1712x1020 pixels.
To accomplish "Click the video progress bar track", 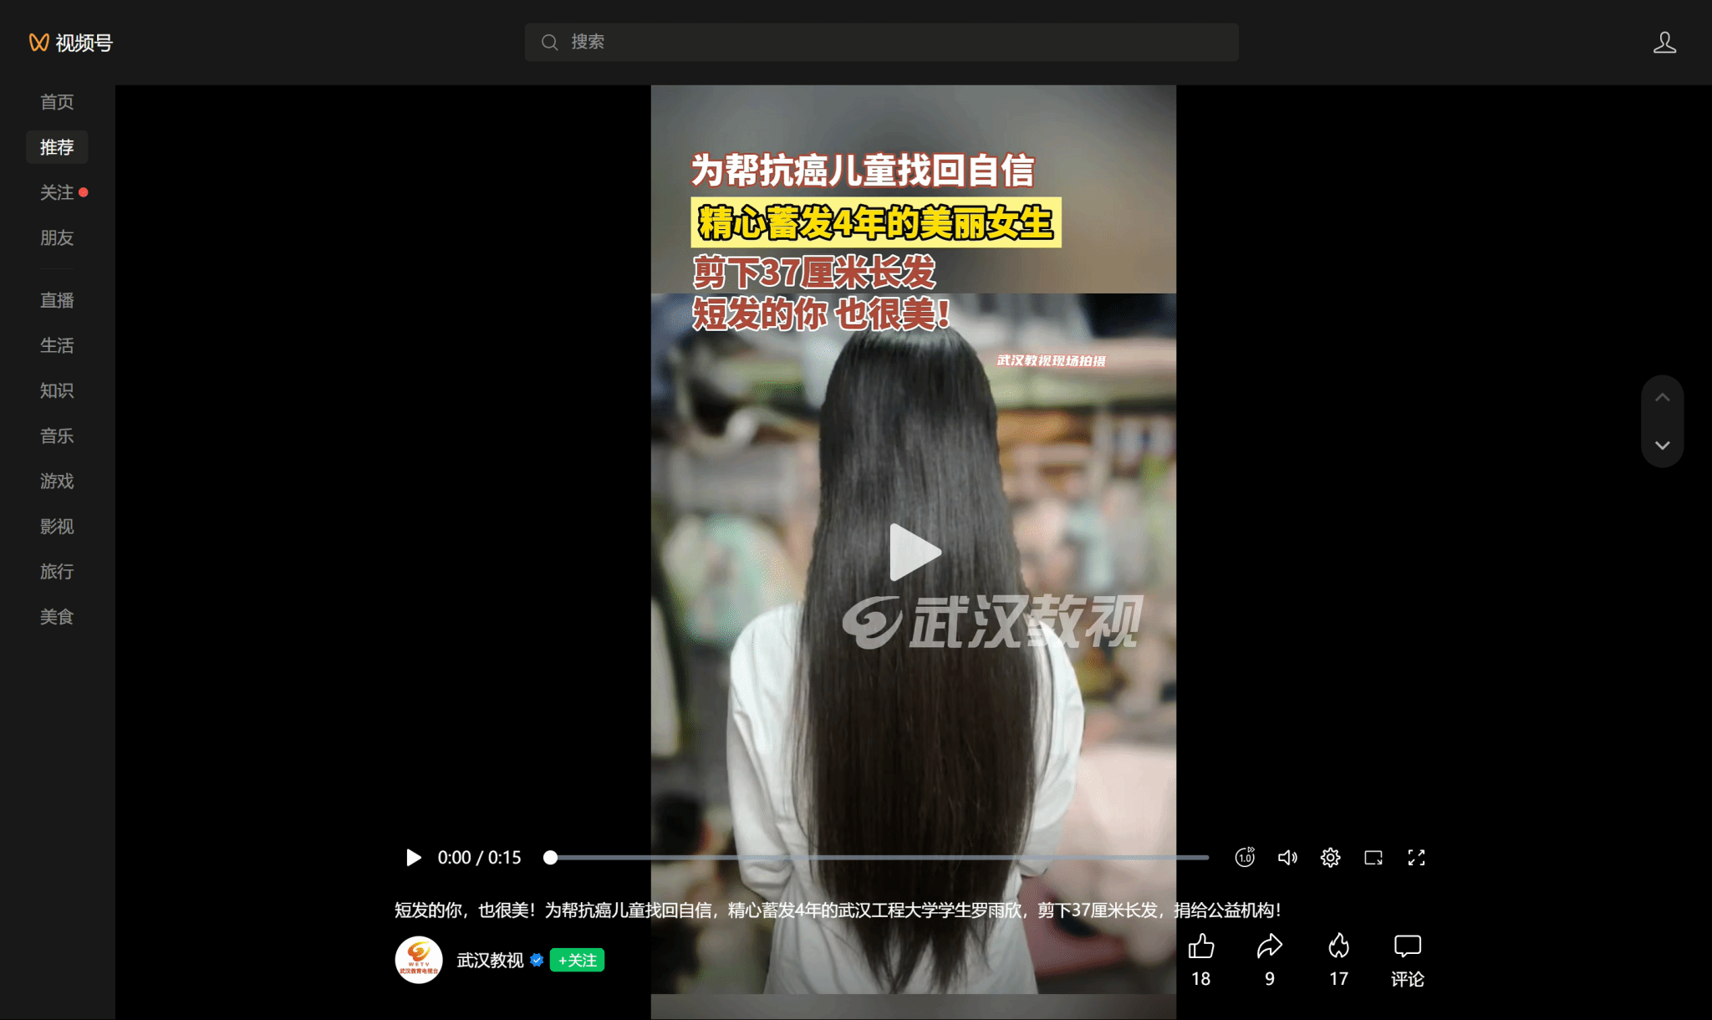I will (878, 858).
